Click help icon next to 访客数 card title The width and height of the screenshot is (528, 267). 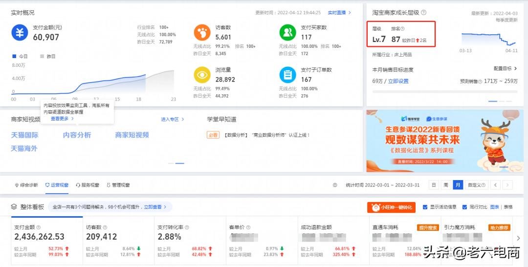[x=105, y=227]
